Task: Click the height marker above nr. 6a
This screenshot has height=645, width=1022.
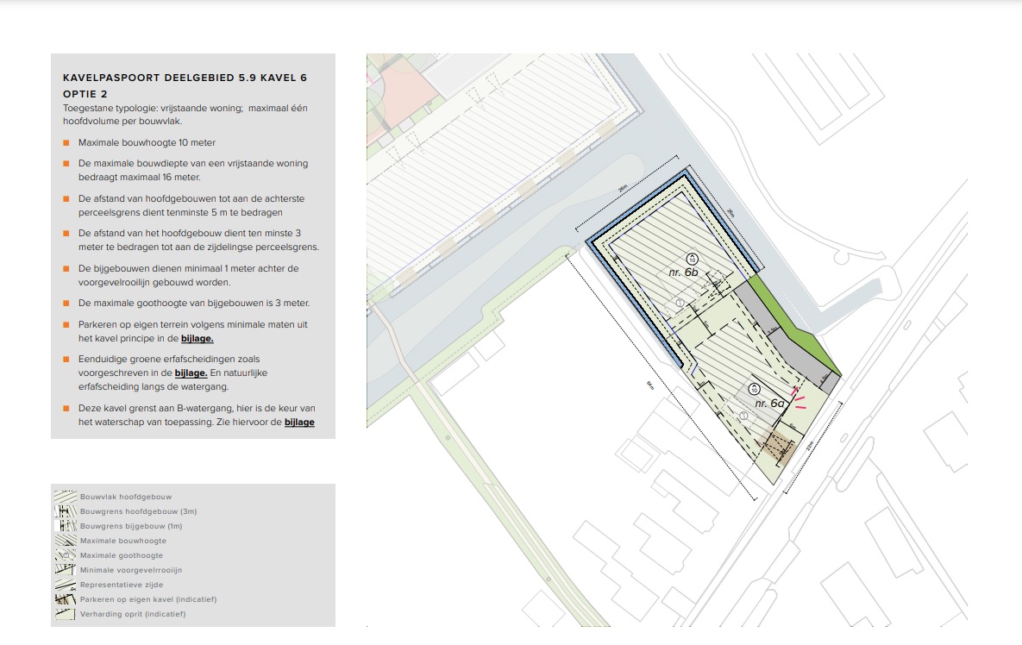Action: [x=755, y=389]
